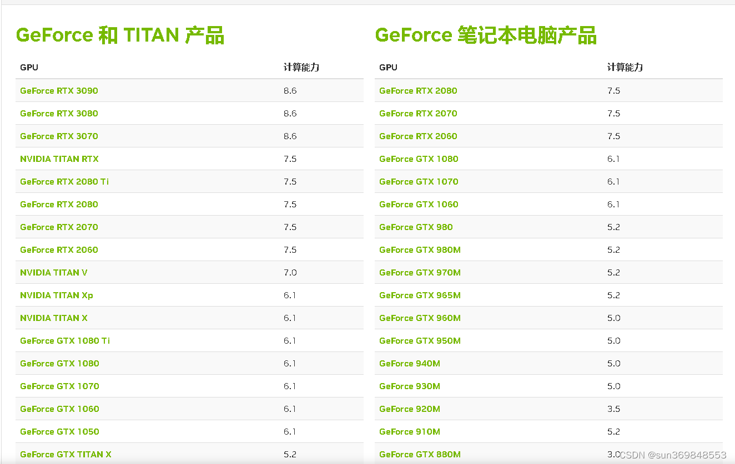Click the GeForce GTX 1050 link

59,431
